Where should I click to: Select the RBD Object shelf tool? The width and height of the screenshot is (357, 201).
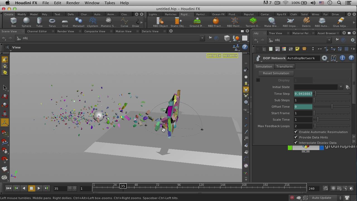point(160,22)
